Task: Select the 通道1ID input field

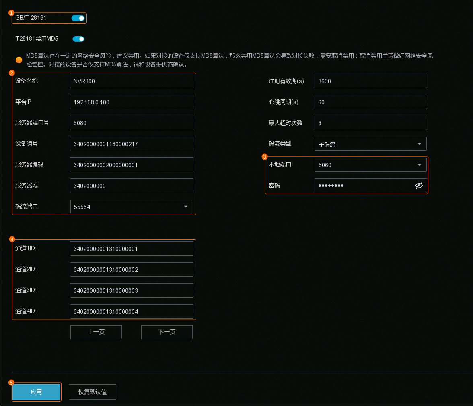Action: [x=132, y=249]
